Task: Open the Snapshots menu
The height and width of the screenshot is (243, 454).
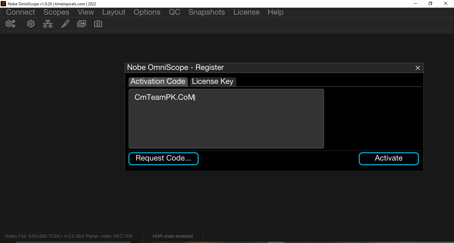Action: tap(207, 12)
